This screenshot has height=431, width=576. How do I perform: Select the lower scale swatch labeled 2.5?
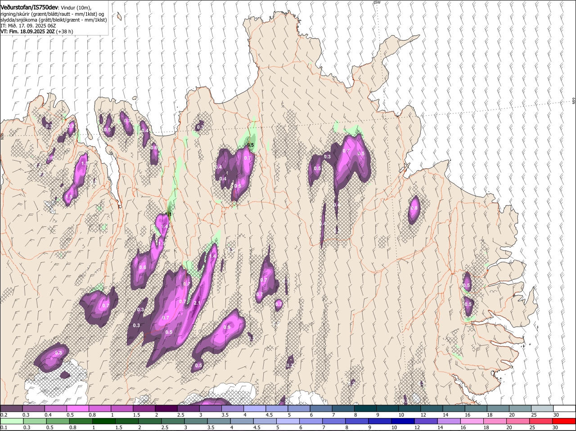point(173,421)
